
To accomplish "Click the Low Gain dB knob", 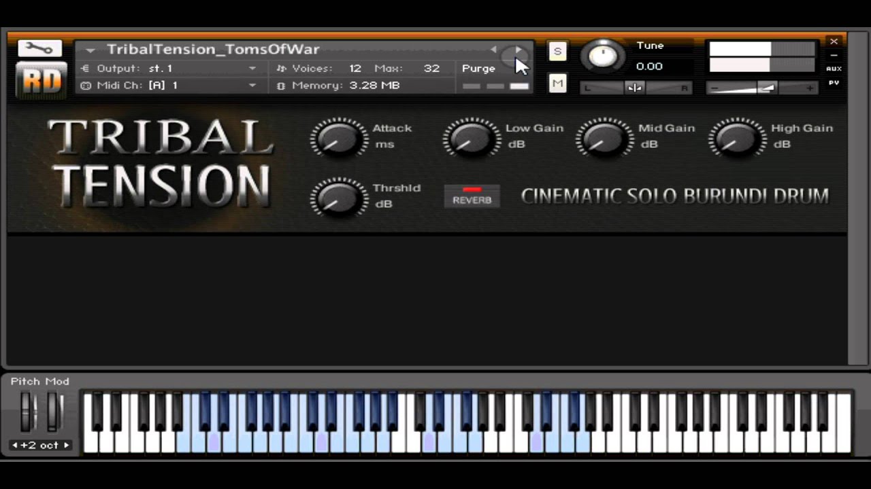I will pos(471,139).
